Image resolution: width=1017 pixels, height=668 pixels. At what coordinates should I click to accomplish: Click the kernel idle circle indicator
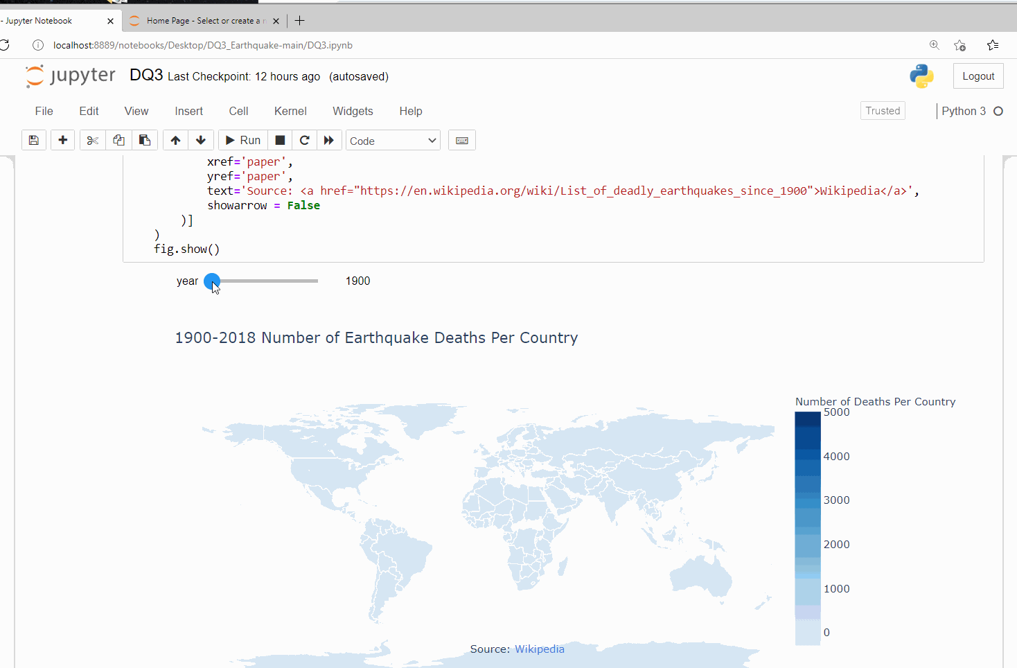pyautogui.click(x=998, y=111)
